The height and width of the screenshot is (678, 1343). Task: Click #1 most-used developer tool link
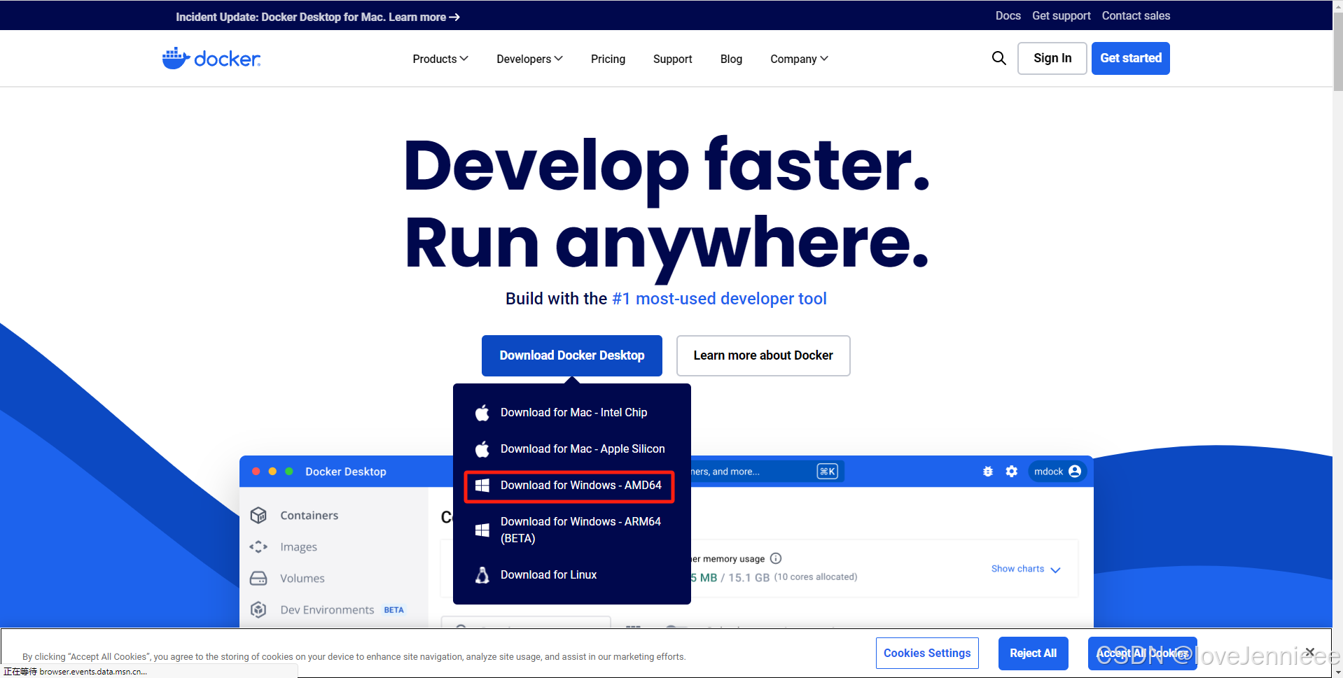click(719, 299)
